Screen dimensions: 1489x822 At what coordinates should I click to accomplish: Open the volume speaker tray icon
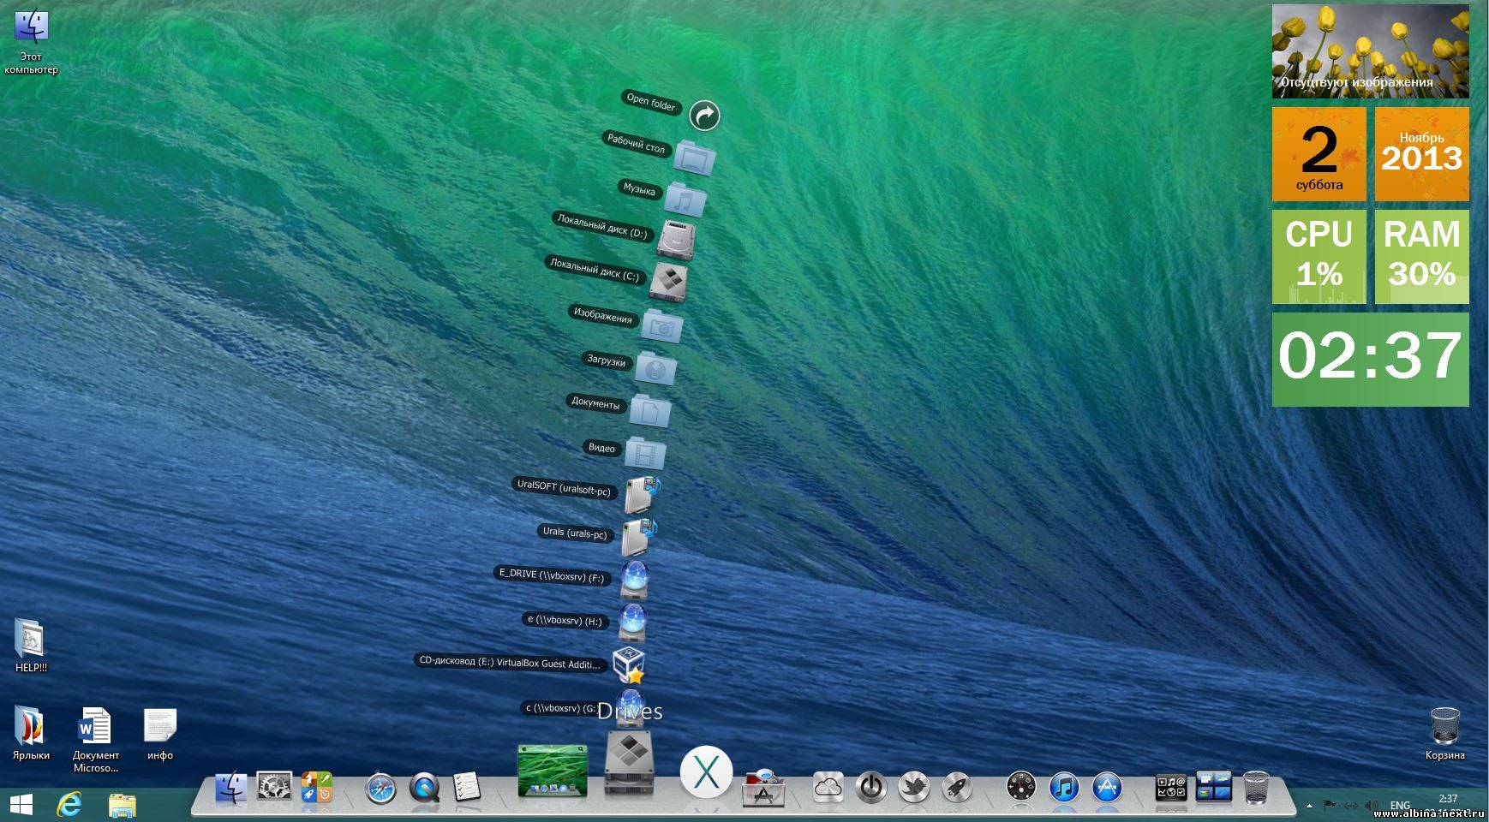point(1371,805)
